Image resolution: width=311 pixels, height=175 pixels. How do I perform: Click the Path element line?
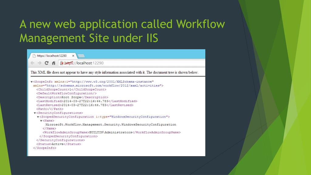tap(50, 109)
